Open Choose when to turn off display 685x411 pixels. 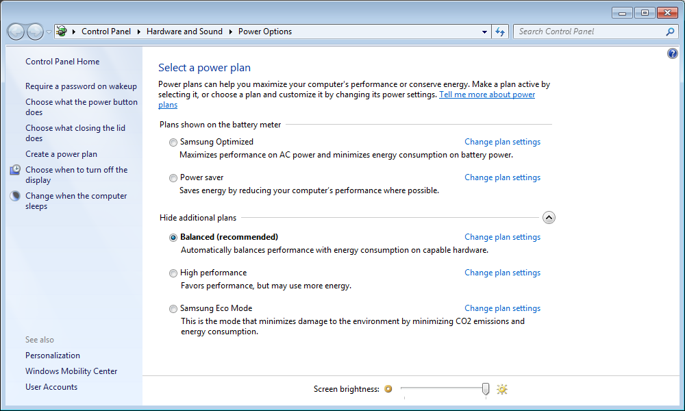(x=77, y=175)
